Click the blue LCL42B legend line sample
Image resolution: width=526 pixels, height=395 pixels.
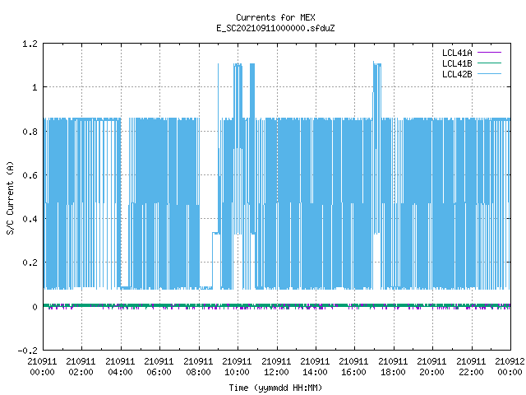[x=489, y=74]
